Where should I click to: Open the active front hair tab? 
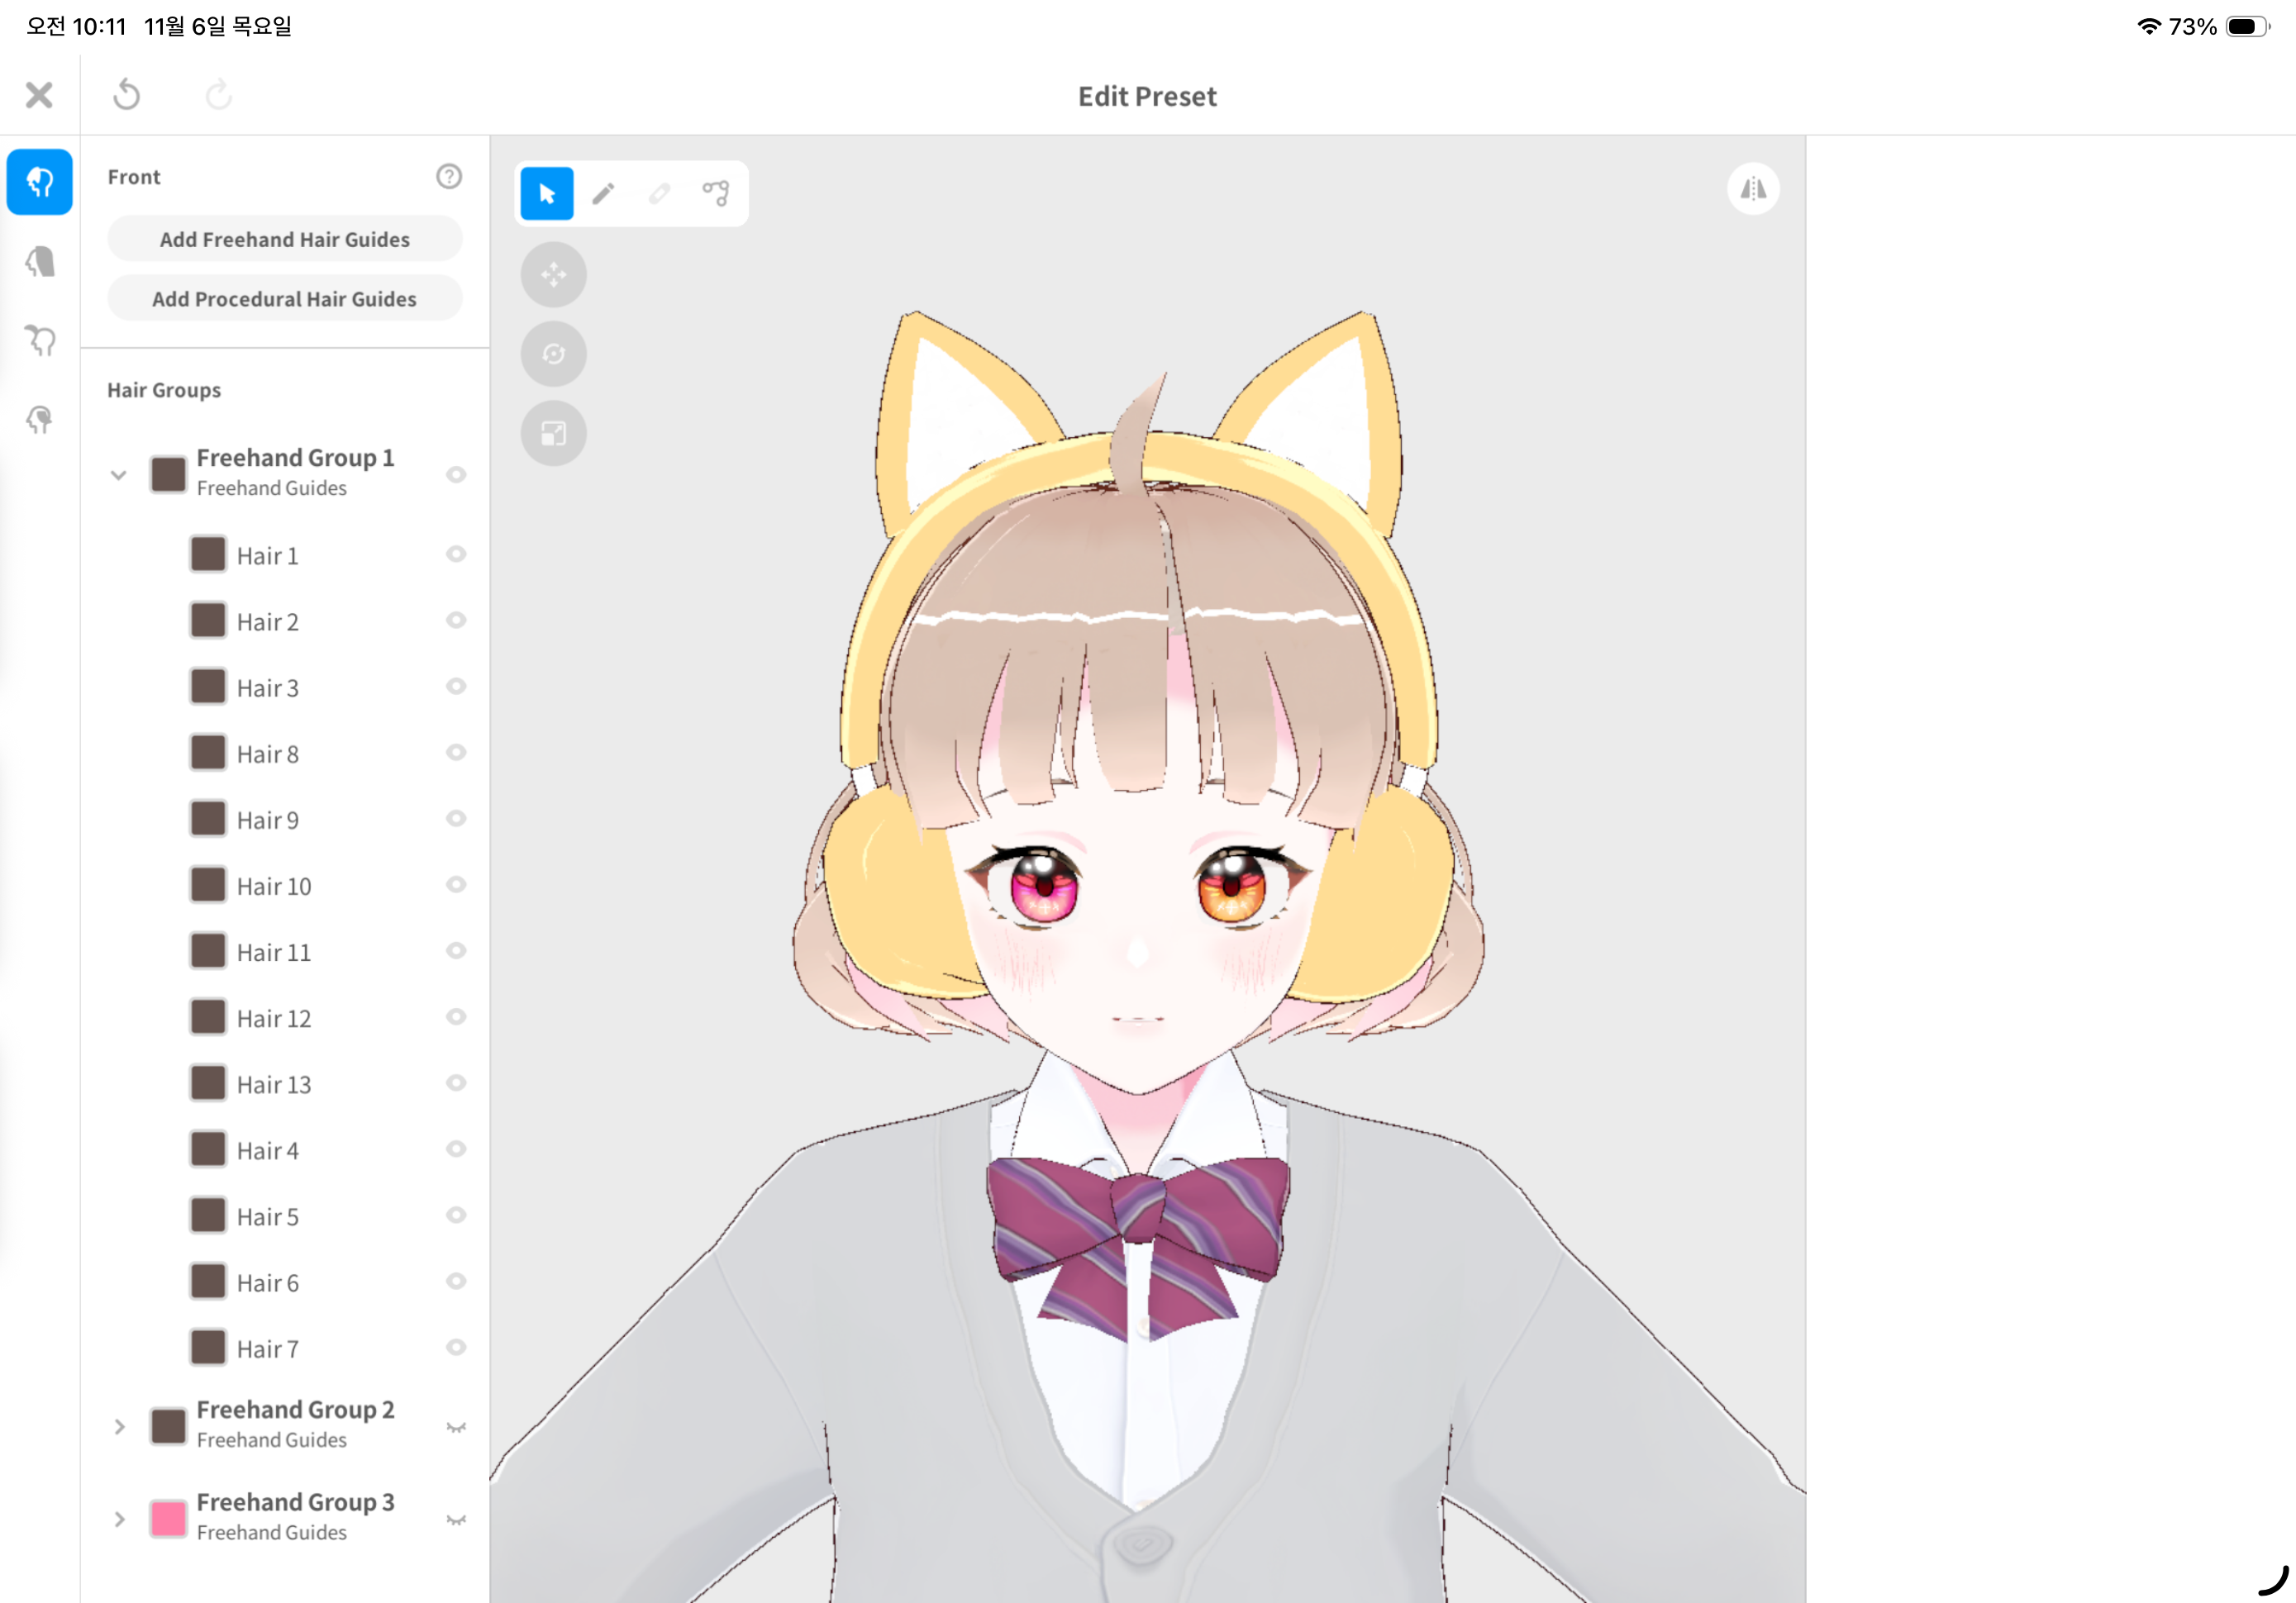click(x=40, y=182)
